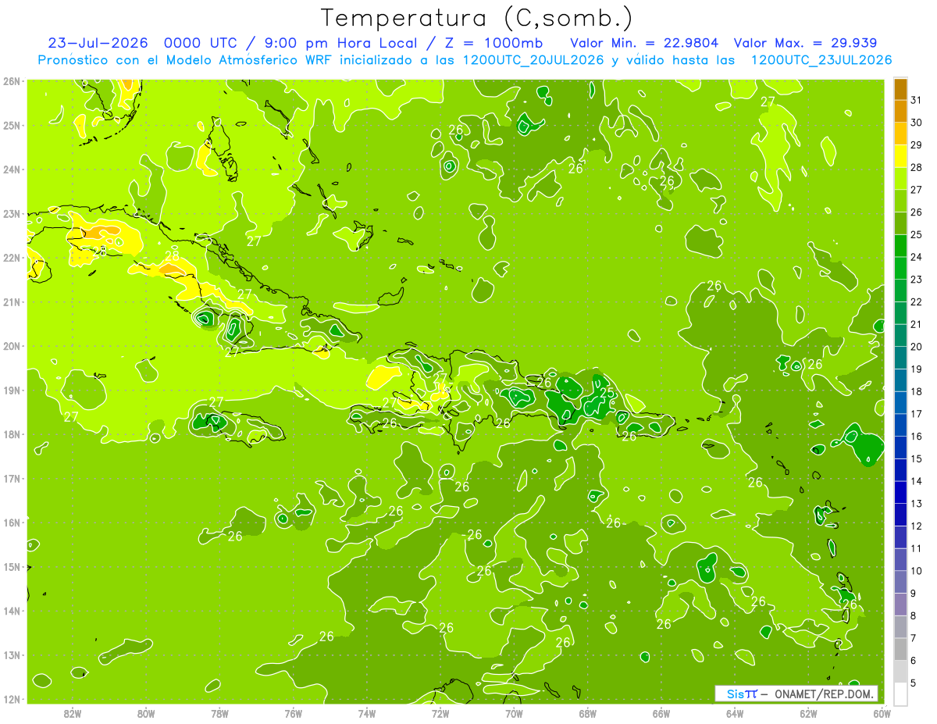Image resolution: width=937 pixels, height=724 pixels.
Task: Pick the white legend swatch below 5
Action: pos(900,694)
